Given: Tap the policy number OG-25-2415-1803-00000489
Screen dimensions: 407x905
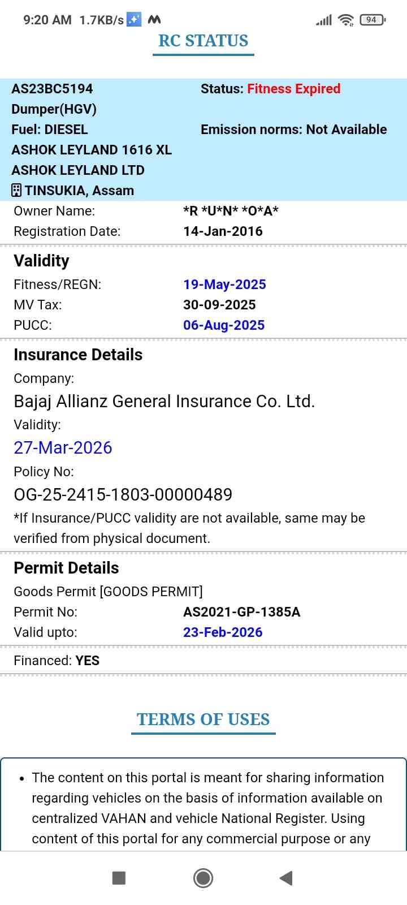Looking at the screenshot, I should pyautogui.click(x=123, y=495).
